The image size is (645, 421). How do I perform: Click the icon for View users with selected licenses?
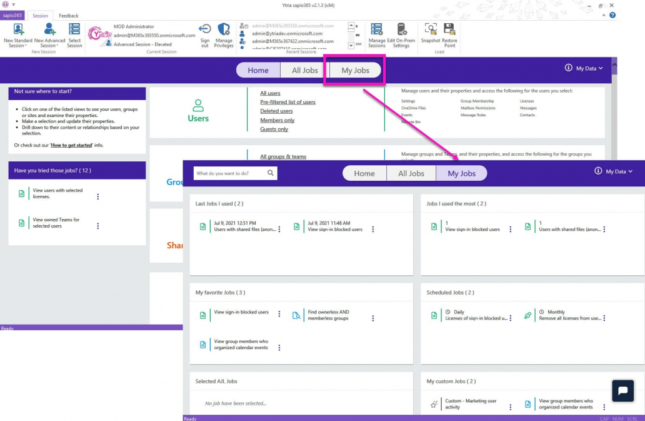(21, 193)
